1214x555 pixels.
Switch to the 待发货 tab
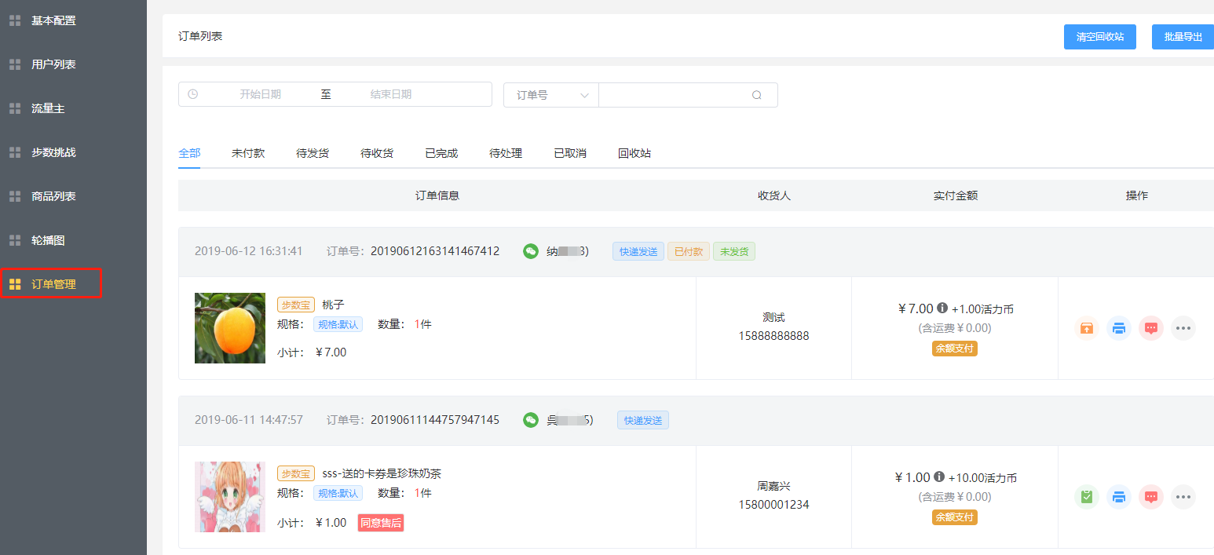point(313,153)
